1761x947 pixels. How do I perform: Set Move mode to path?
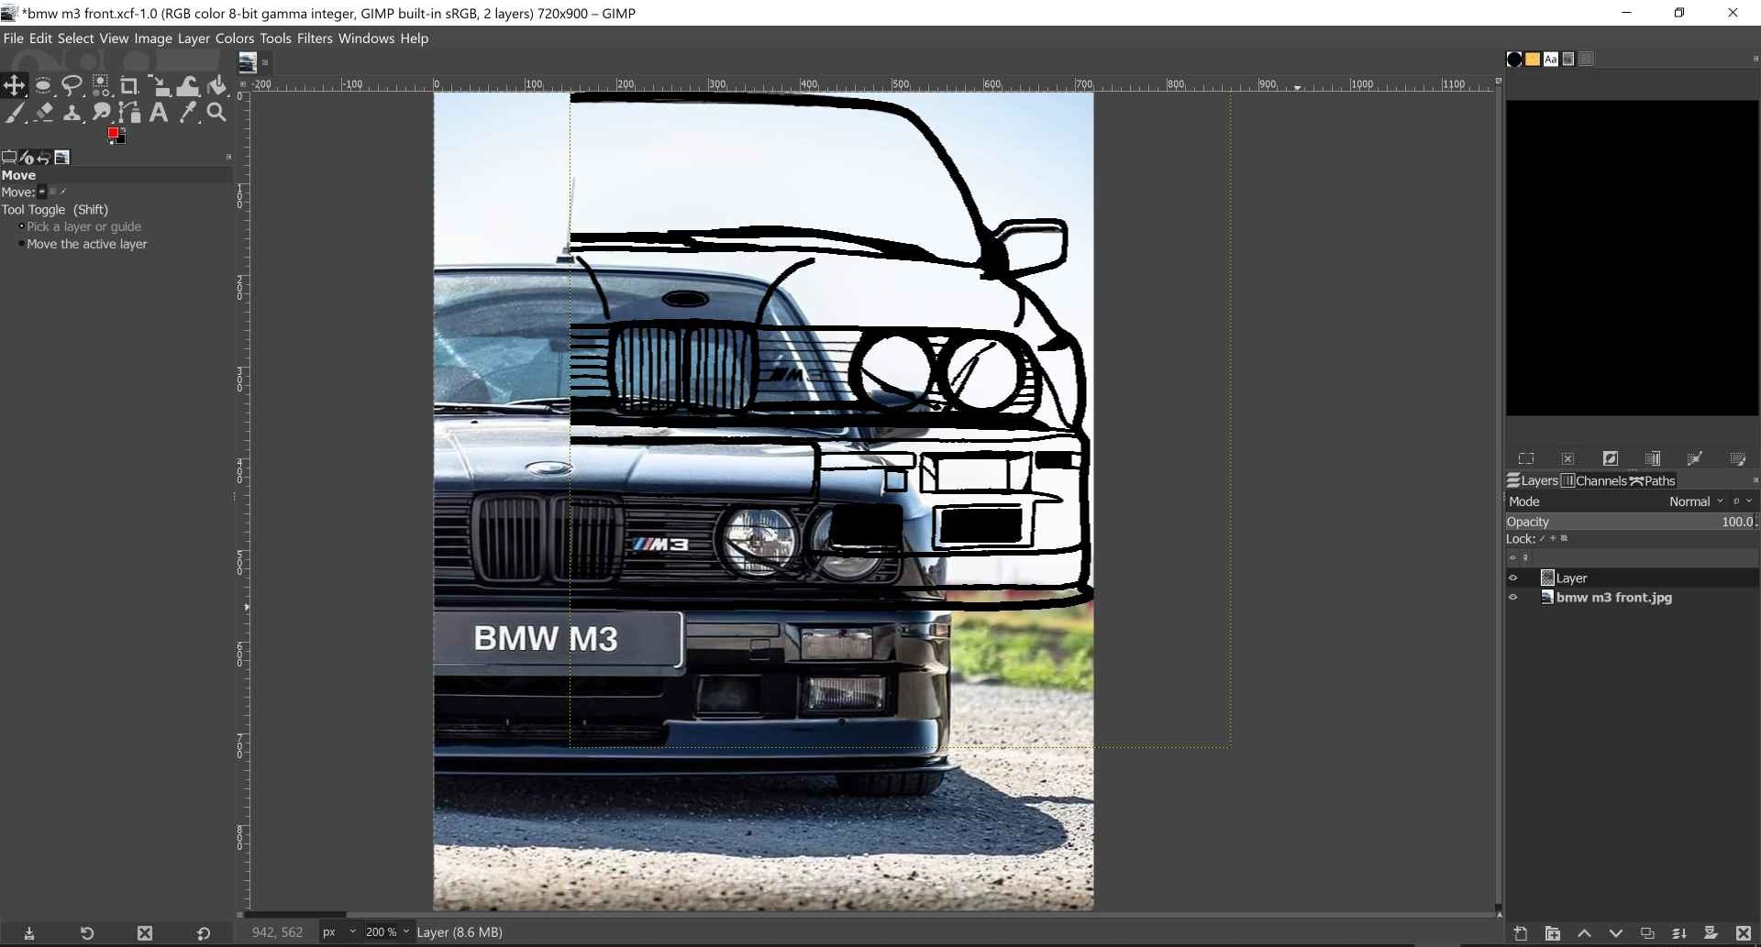[x=63, y=192]
